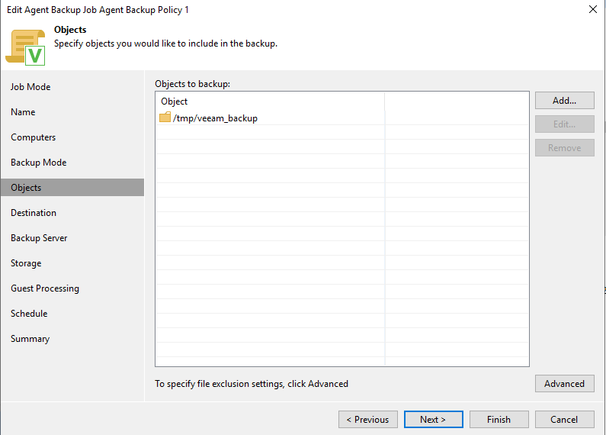
Task: Switch to the Computers step
Action: click(x=33, y=137)
